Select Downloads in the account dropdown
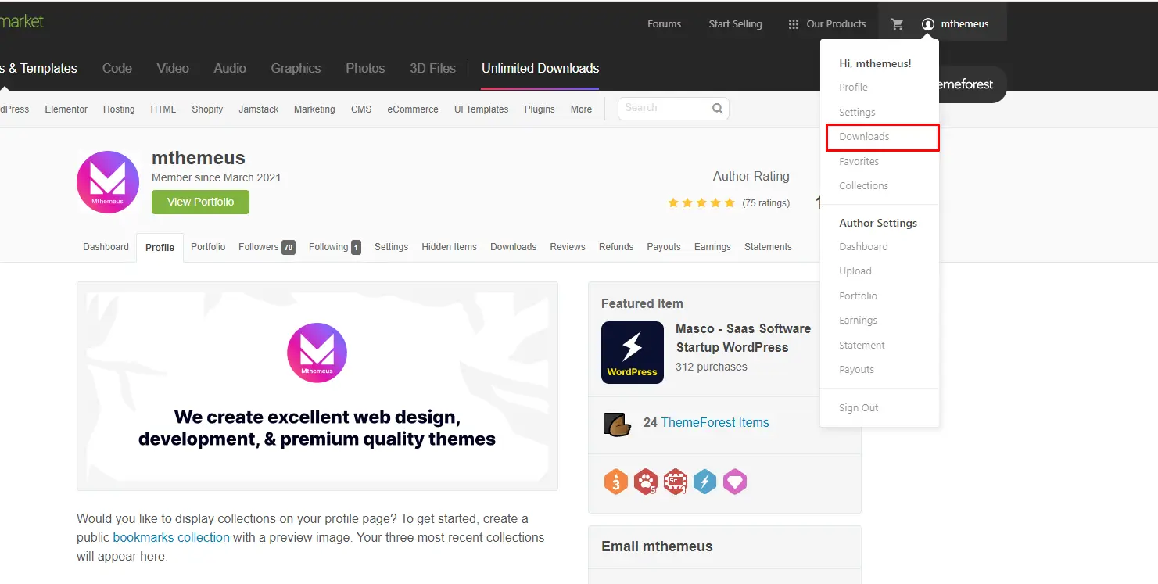 click(864, 137)
